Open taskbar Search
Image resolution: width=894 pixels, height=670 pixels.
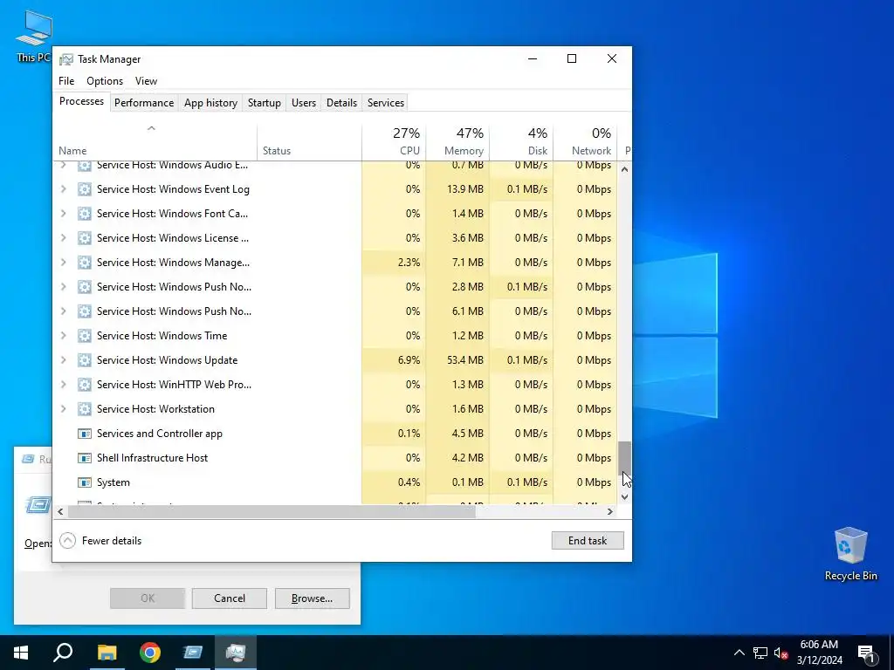(x=63, y=653)
